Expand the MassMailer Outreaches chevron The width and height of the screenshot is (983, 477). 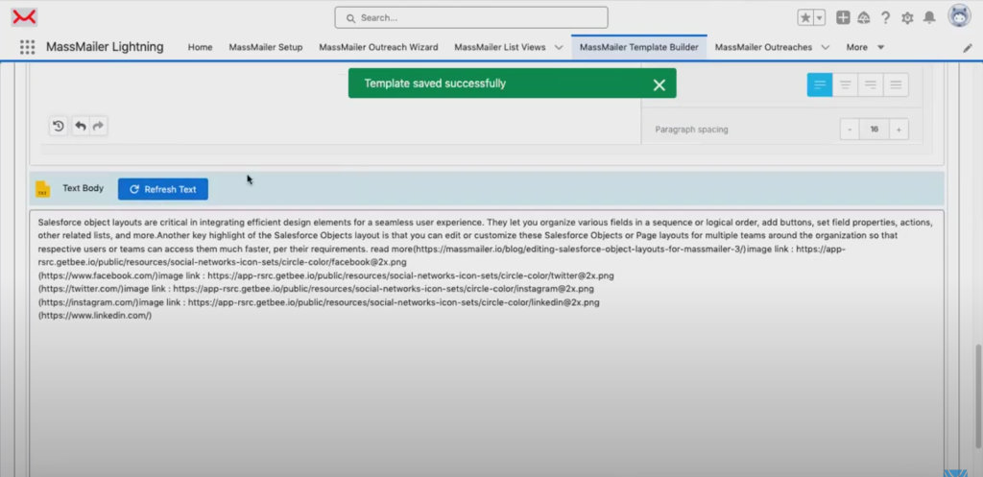[825, 48]
